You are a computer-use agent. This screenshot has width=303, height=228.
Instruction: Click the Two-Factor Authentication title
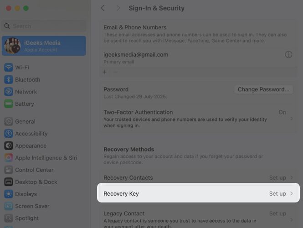point(138,112)
